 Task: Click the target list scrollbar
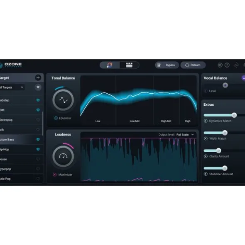tap(42, 124)
